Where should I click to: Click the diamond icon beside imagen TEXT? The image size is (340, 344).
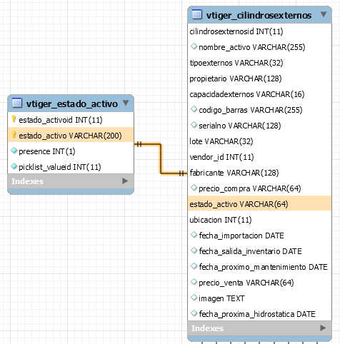[194, 298]
